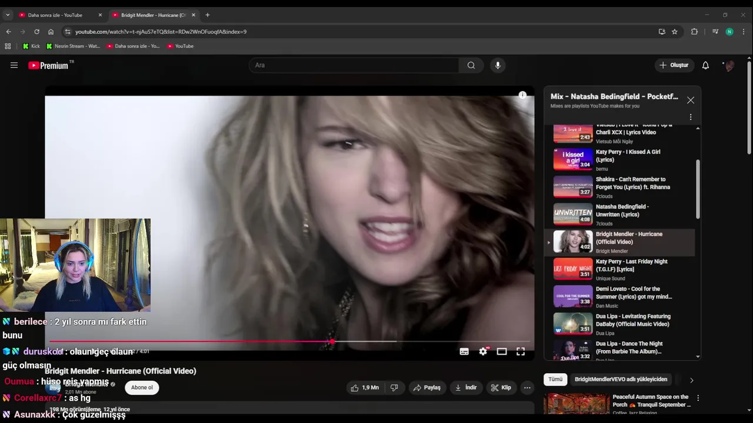Reload the page in Chrome
The image size is (753, 423).
coord(36,32)
